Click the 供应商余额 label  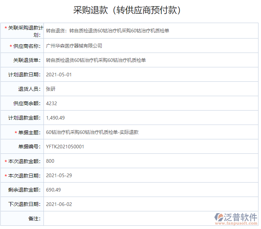[27, 103]
